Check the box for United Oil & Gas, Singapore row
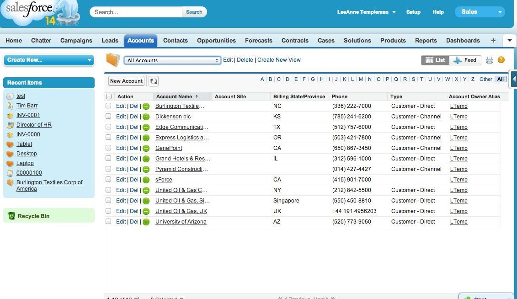The image size is (517, 299). point(108,200)
